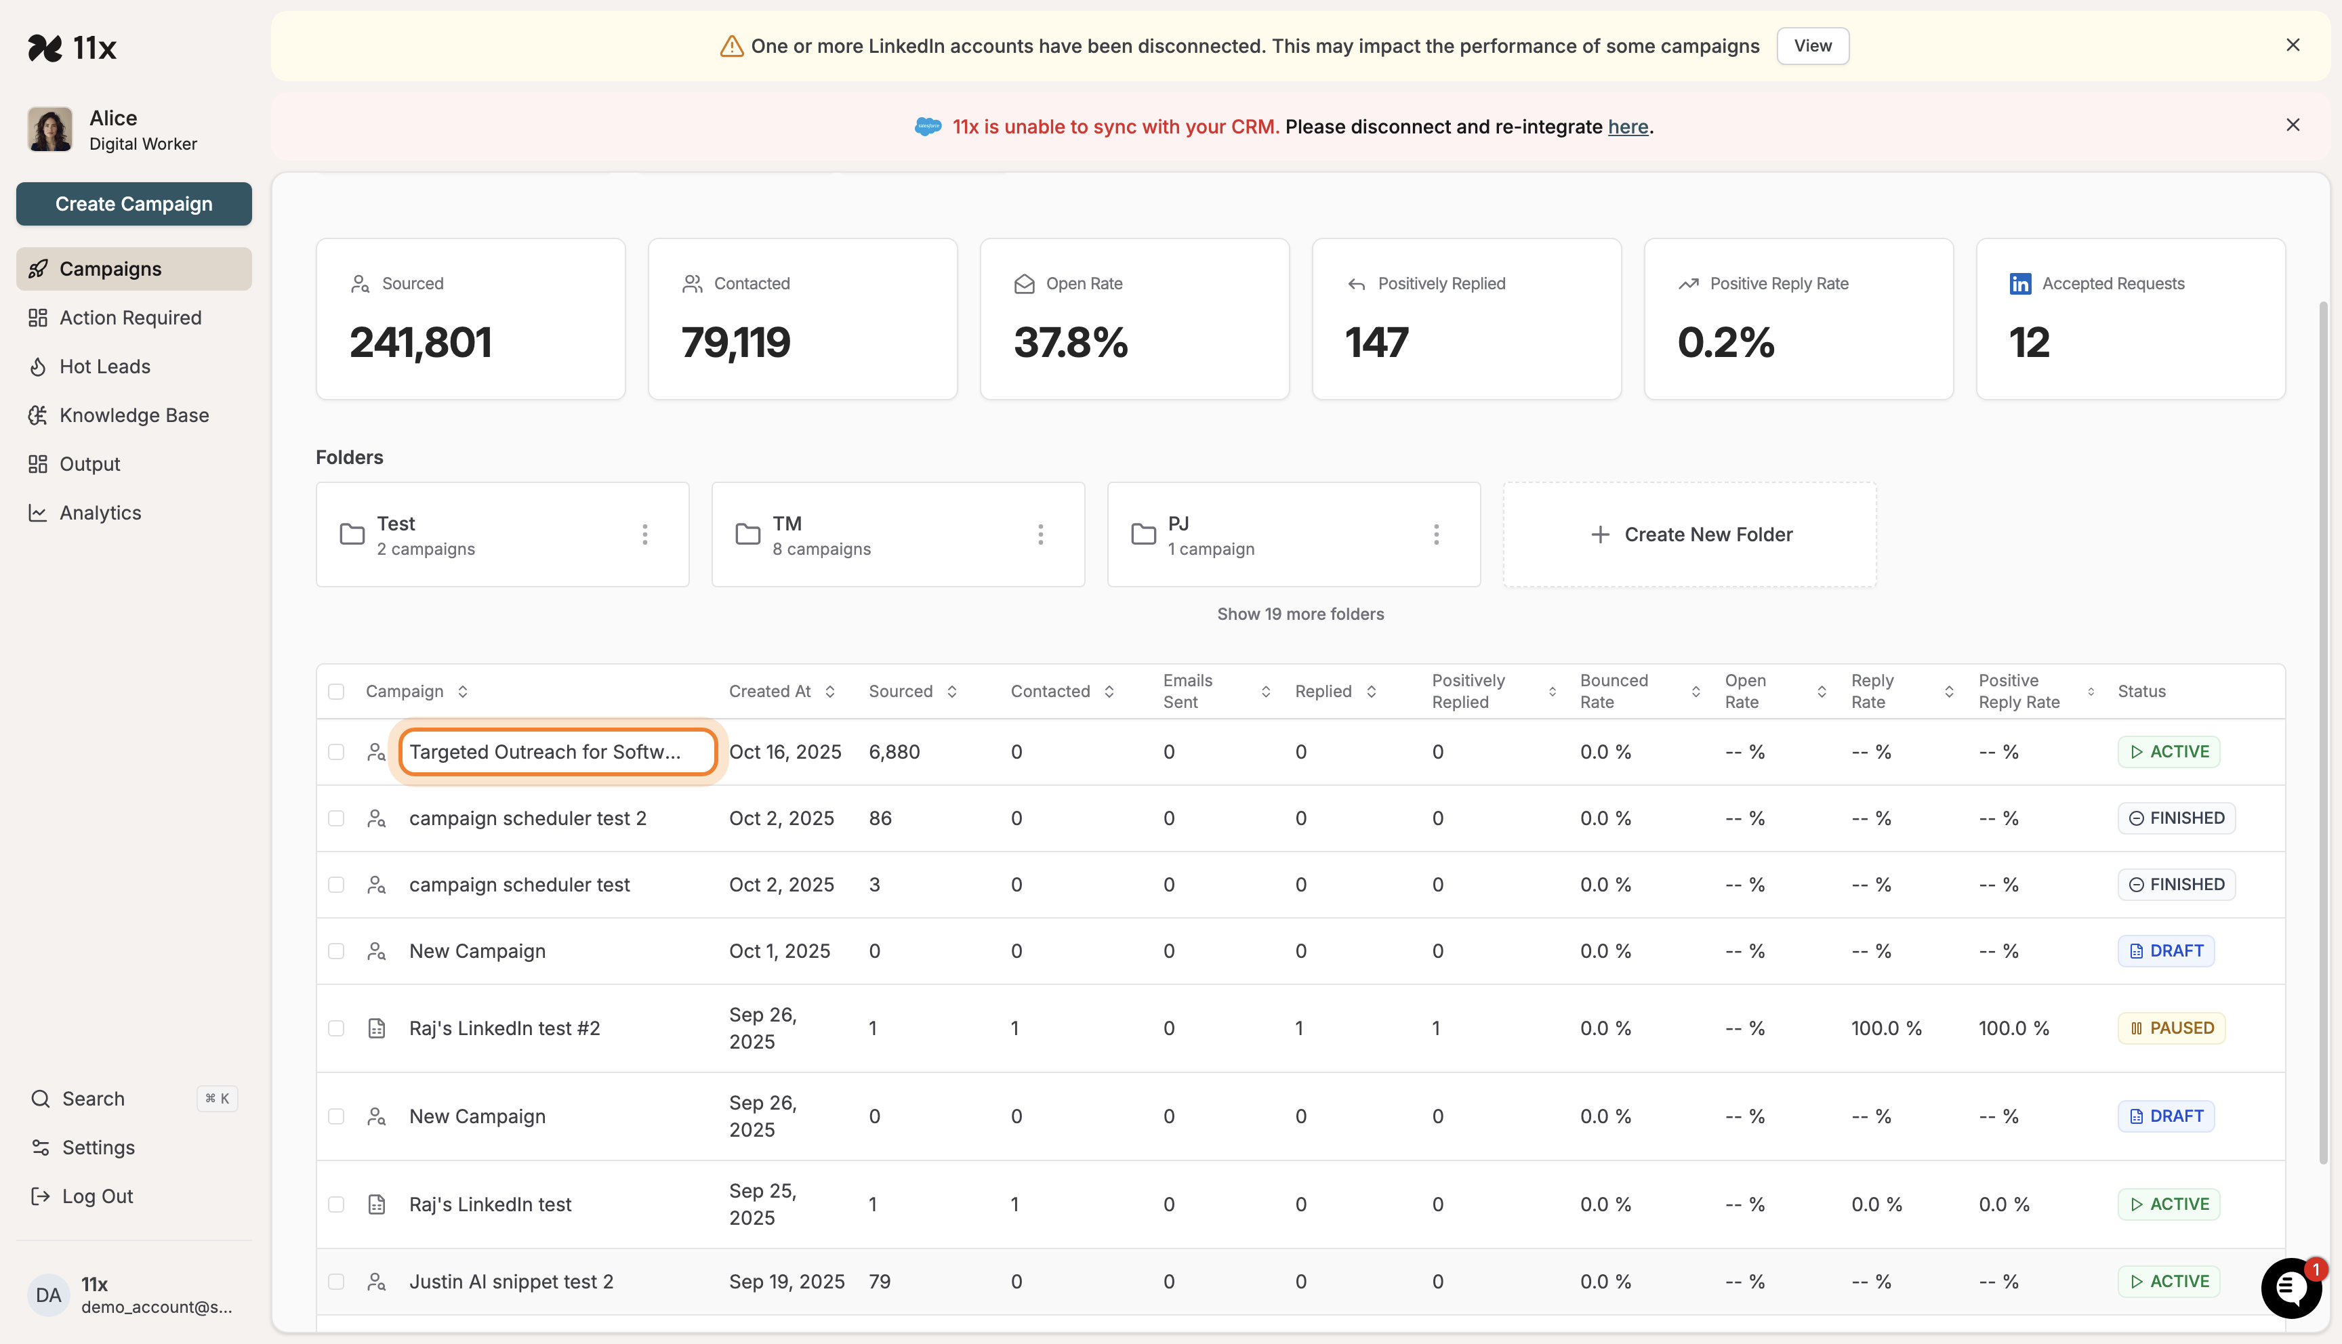2342x1344 pixels.
Task: Click Alice's profile avatar
Action: 49,129
